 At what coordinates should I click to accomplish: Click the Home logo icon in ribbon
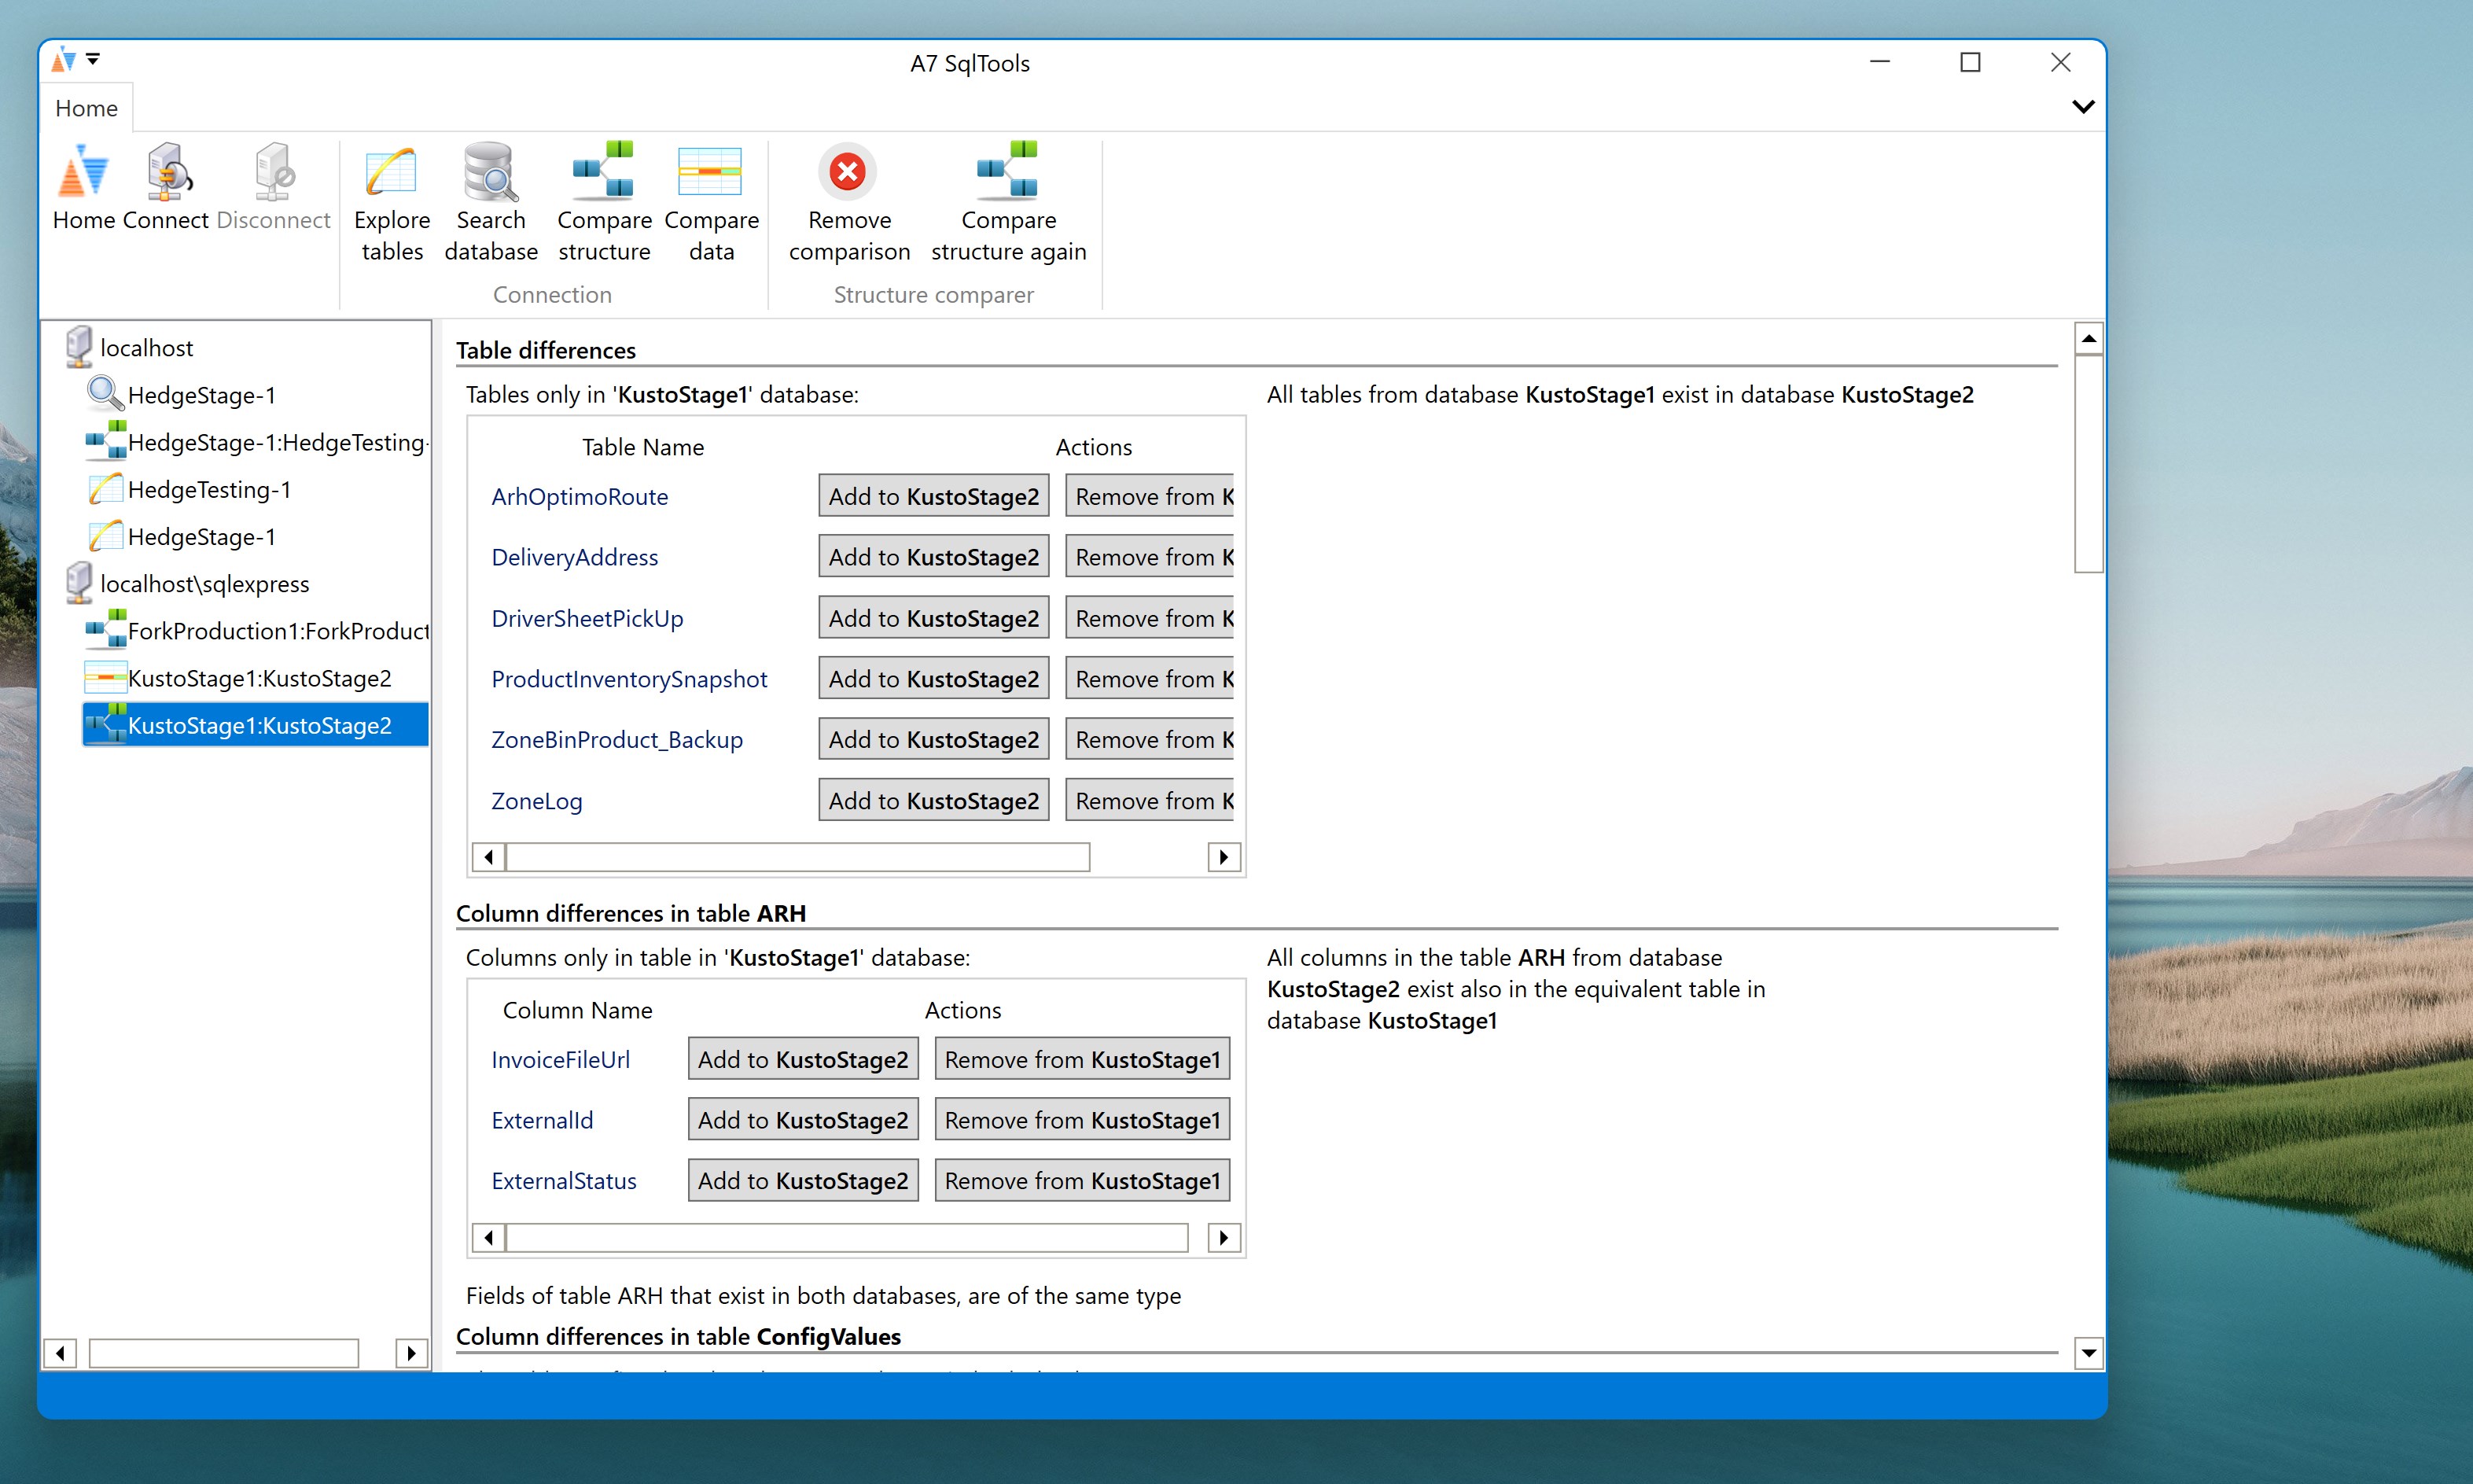pos(84,172)
